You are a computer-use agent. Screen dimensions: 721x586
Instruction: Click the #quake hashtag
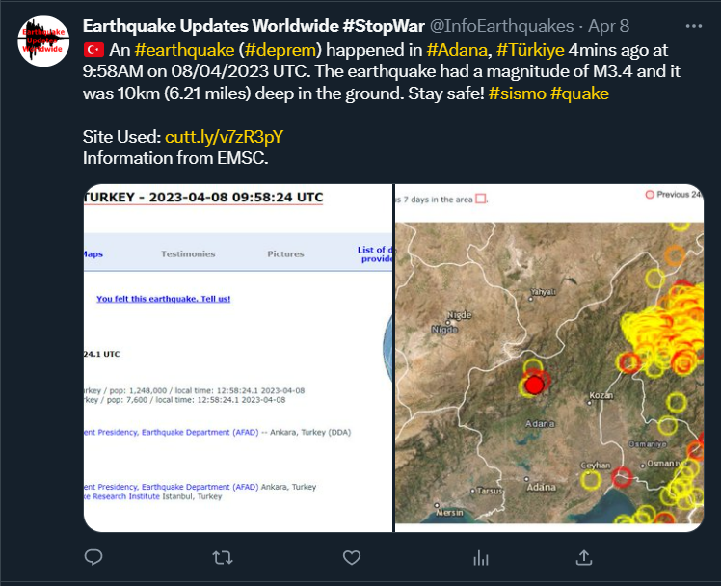point(579,93)
